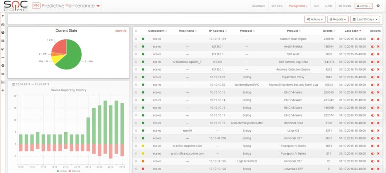Sort by the Product column header
This screenshot has height=173, width=386.
[294, 31]
